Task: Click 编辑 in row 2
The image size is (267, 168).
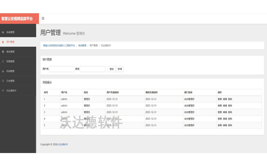Action: (225, 105)
